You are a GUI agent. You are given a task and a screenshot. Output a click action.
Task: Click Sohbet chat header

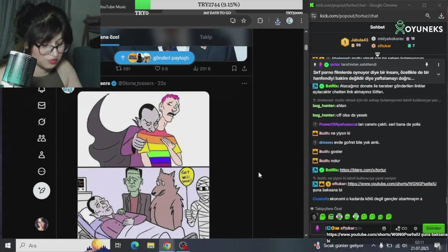coord(377,27)
